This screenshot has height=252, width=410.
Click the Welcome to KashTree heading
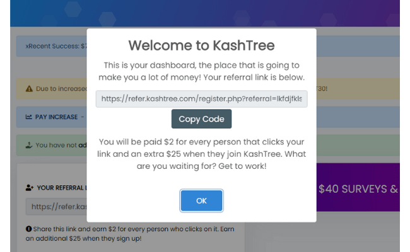201,45
